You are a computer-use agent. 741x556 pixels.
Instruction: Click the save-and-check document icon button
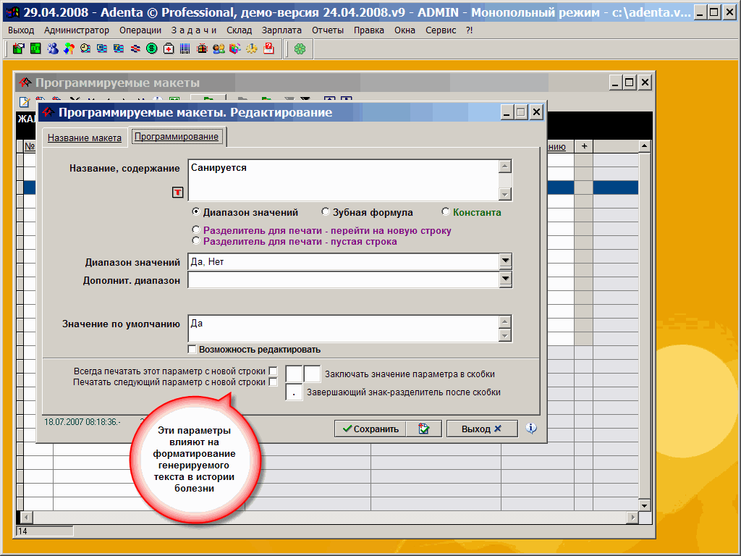[x=424, y=429]
